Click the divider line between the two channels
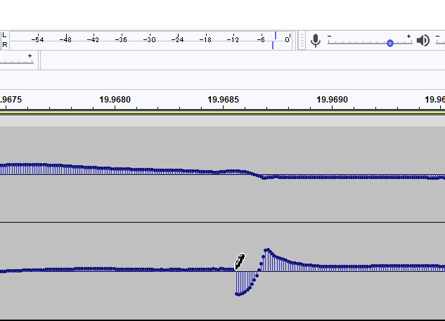Image resolution: width=445 pixels, height=321 pixels. coord(222,223)
